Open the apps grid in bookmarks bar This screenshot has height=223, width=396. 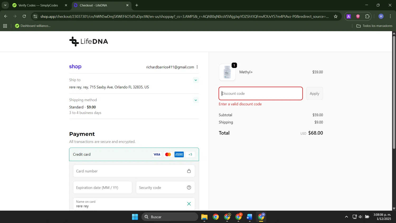point(5,26)
